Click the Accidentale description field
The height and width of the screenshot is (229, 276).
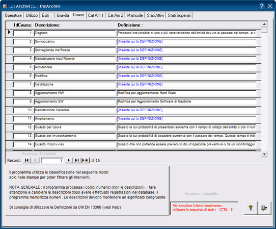[75, 67]
